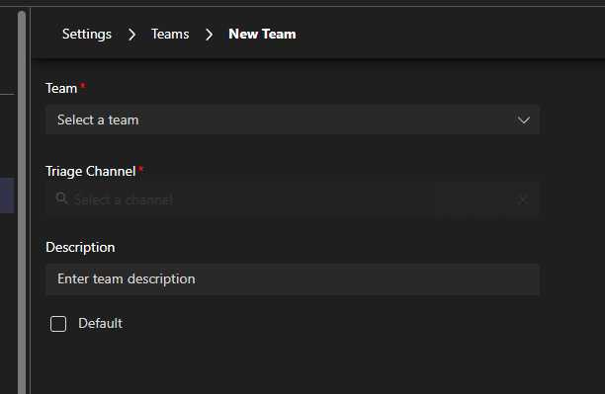This screenshot has width=605, height=394.
Task: Click the Team field label
Action: pos(61,88)
